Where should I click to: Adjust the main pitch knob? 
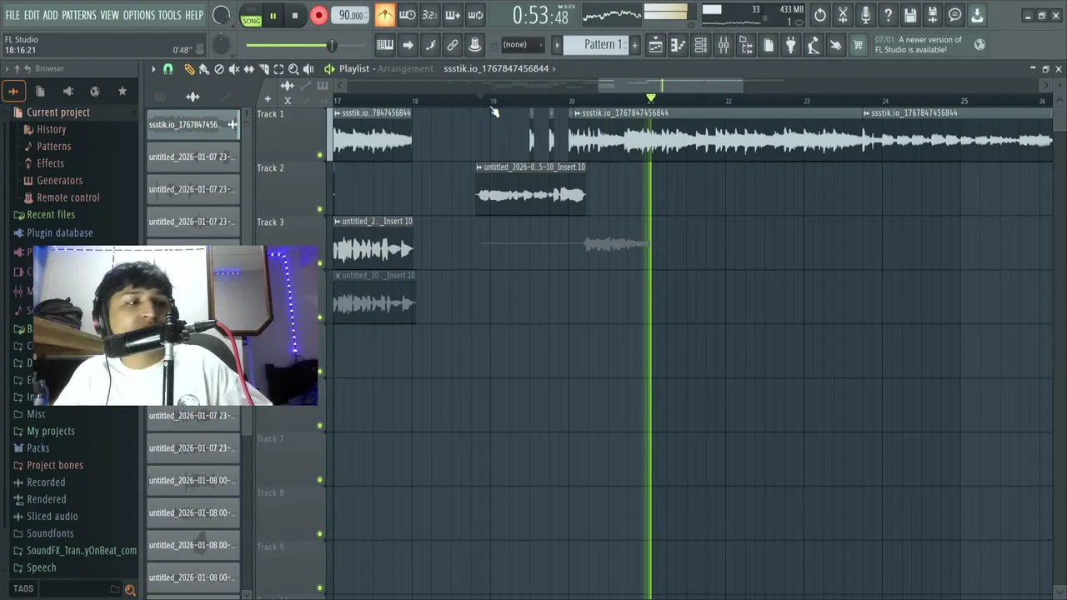(221, 45)
